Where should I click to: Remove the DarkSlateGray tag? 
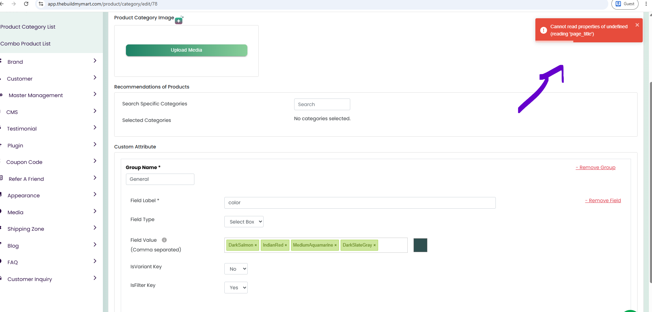[x=375, y=245]
